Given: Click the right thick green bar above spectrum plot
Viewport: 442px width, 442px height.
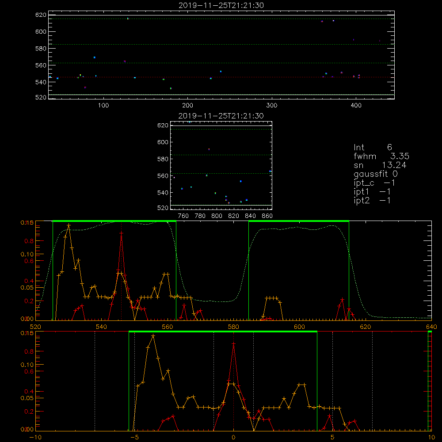Looking at the screenshot, I should pos(299,221).
